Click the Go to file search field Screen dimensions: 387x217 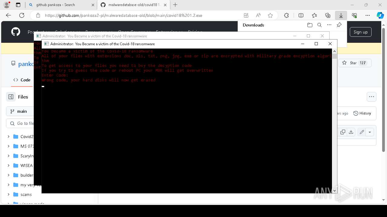pos(20,123)
